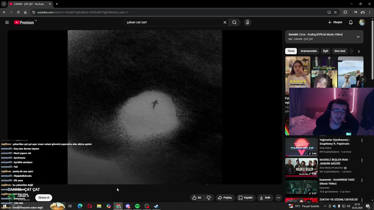Open a new browser tab
The image size is (374, 210).
(x=57, y=4)
